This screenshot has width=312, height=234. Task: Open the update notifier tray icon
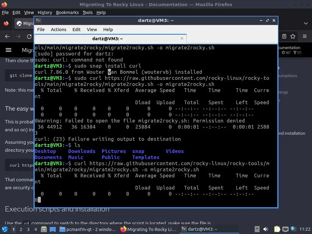tap(293, 229)
